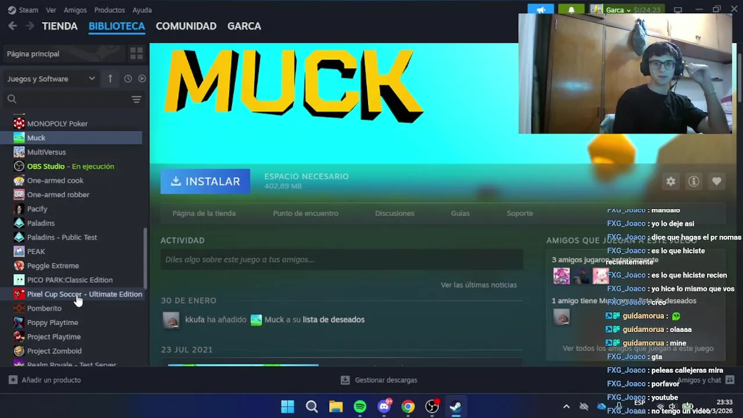Open the blue announcements megaphone button

540,10
